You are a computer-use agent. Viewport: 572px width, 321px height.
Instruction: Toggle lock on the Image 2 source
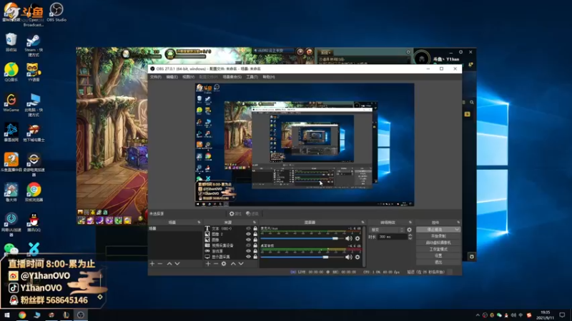tap(255, 234)
